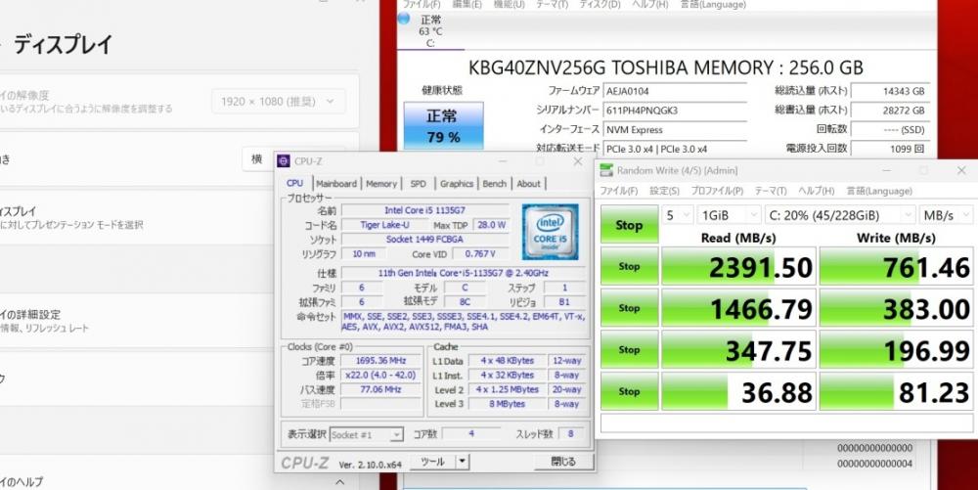This screenshot has width=978, height=490.
Task: Click the 28272 GB total host writes value
Action: [x=890, y=111]
